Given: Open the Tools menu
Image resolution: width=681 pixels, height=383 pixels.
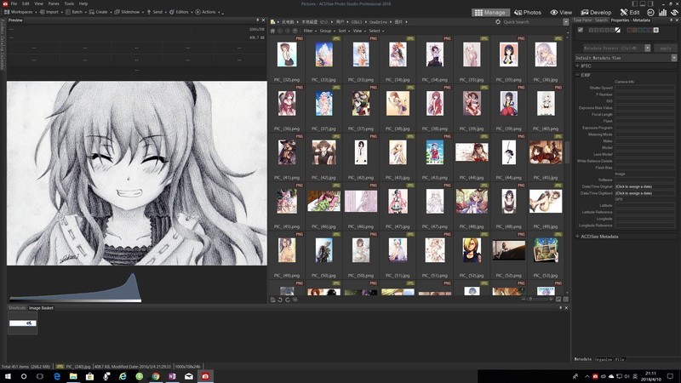Looking at the screenshot, I should [x=69, y=3].
